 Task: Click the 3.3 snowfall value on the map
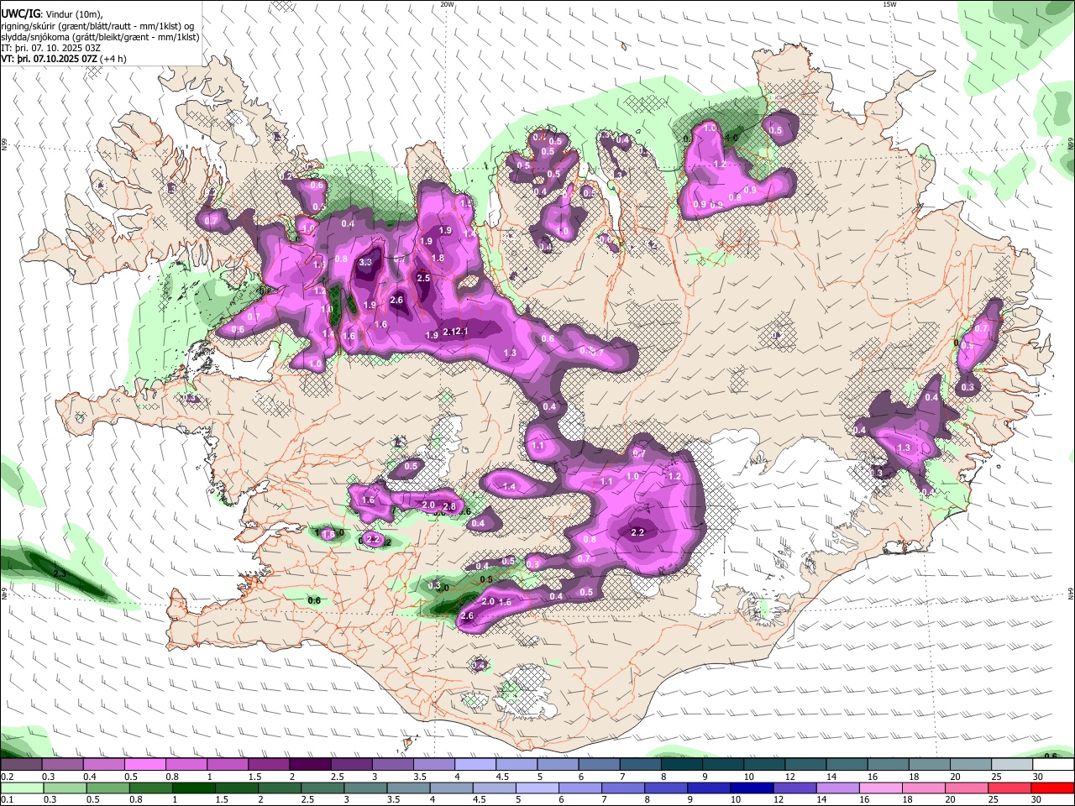pyautogui.click(x=365, y=263)
